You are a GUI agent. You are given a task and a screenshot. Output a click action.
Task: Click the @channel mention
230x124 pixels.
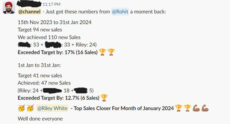point(29,12)
